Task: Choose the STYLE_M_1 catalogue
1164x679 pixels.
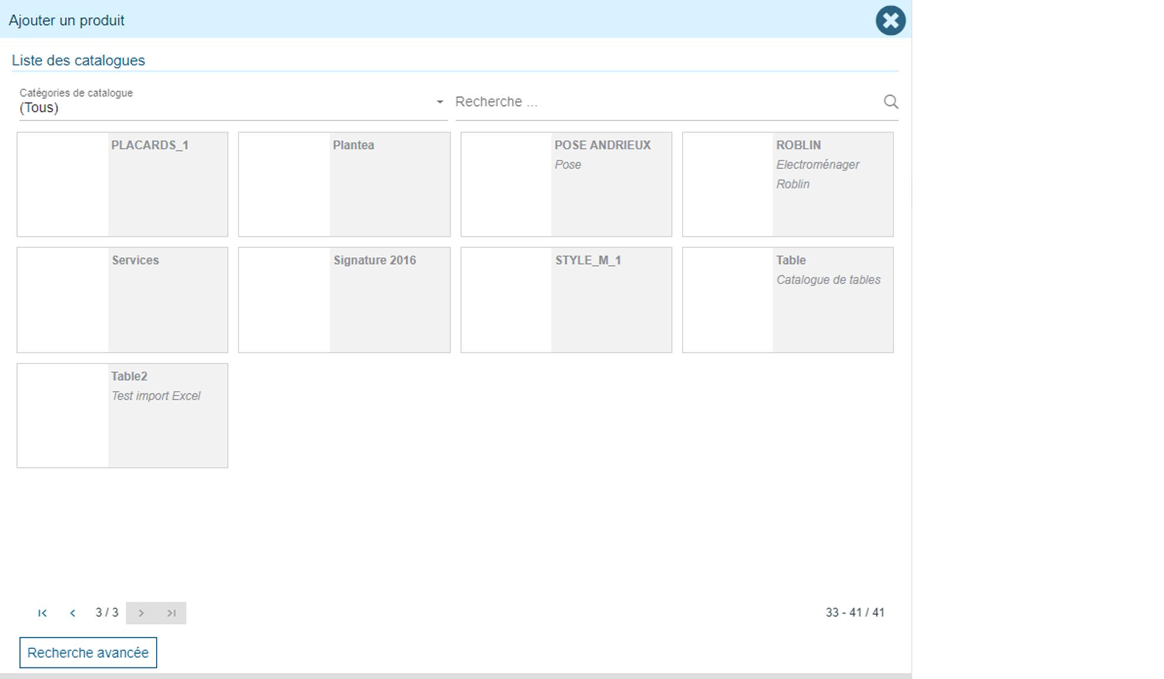Action: pos(566,300)
